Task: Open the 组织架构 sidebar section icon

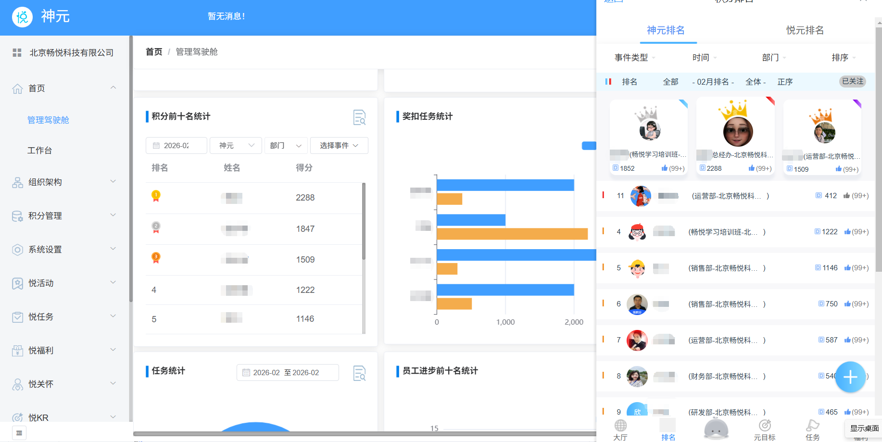Action: tap(17, 182)
